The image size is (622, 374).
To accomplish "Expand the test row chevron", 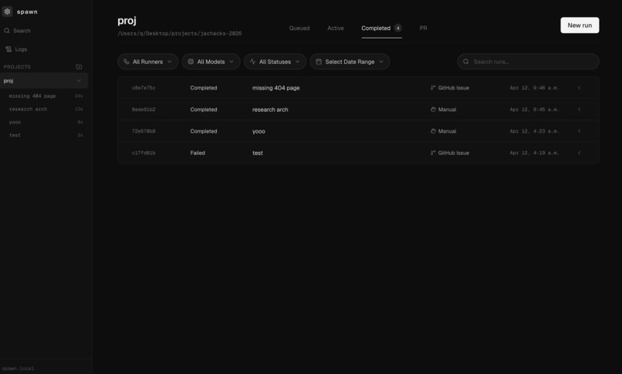I will pos(579,153).
